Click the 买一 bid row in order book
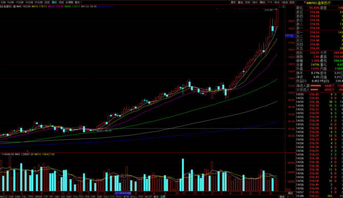The width and height of the screenshot is (343, 198). 320,32
